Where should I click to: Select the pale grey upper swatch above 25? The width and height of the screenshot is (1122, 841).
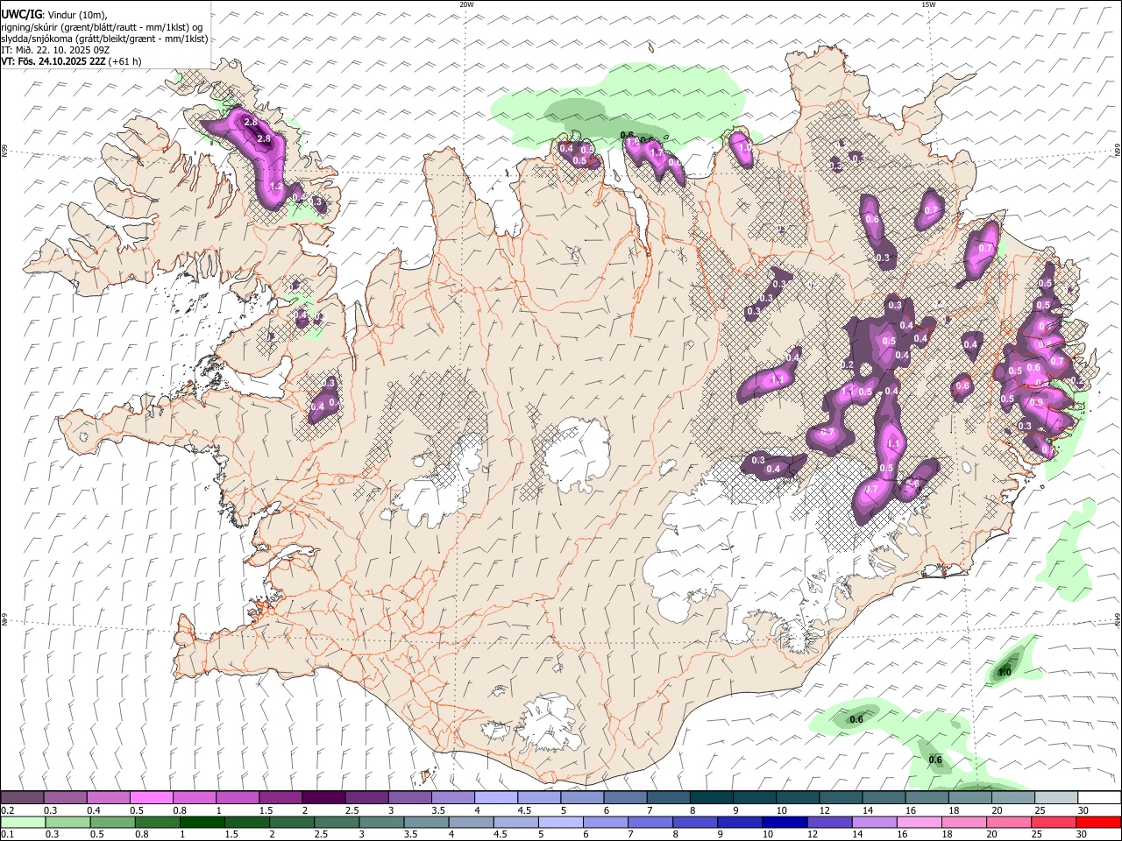point(1056,797)
